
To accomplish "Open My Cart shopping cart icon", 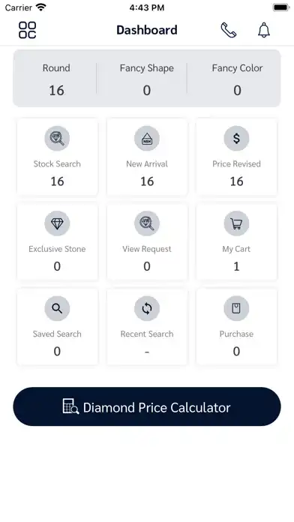I will (236, 223).
